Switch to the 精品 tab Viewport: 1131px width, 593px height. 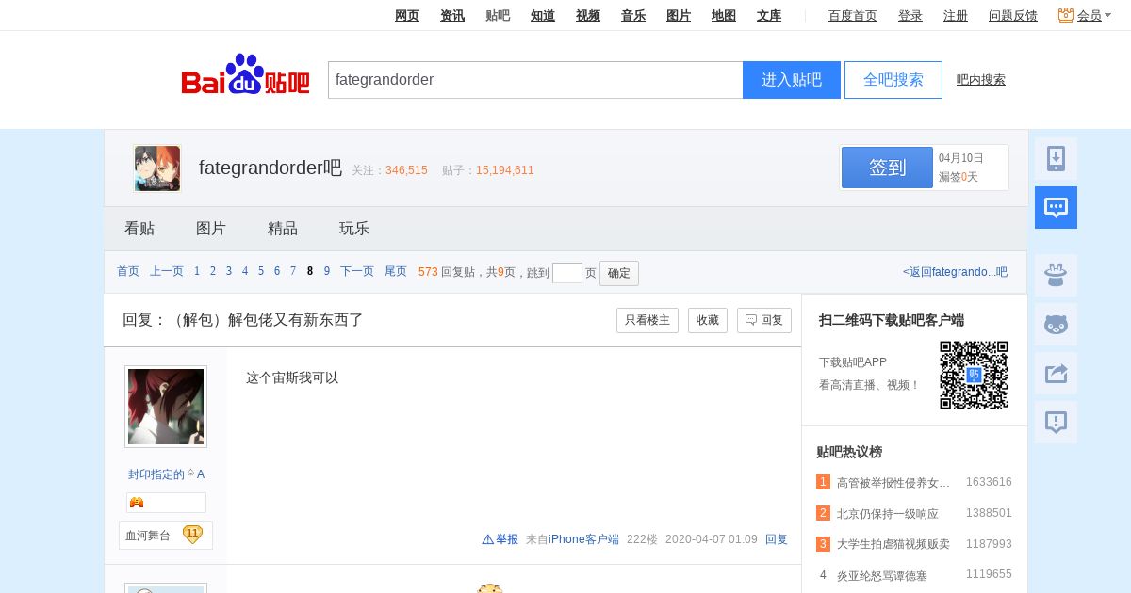283,229
